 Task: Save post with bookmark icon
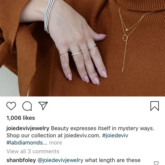pyautogui.click(x=154, y=106)
